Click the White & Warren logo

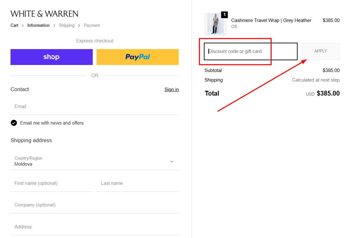click(x=44, y=14)
